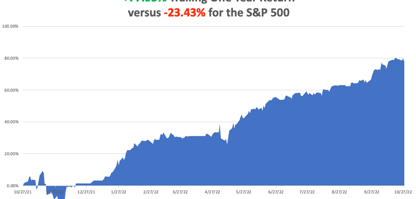
Task: Click the 4/27/22 date label
Action: [213, 192]
